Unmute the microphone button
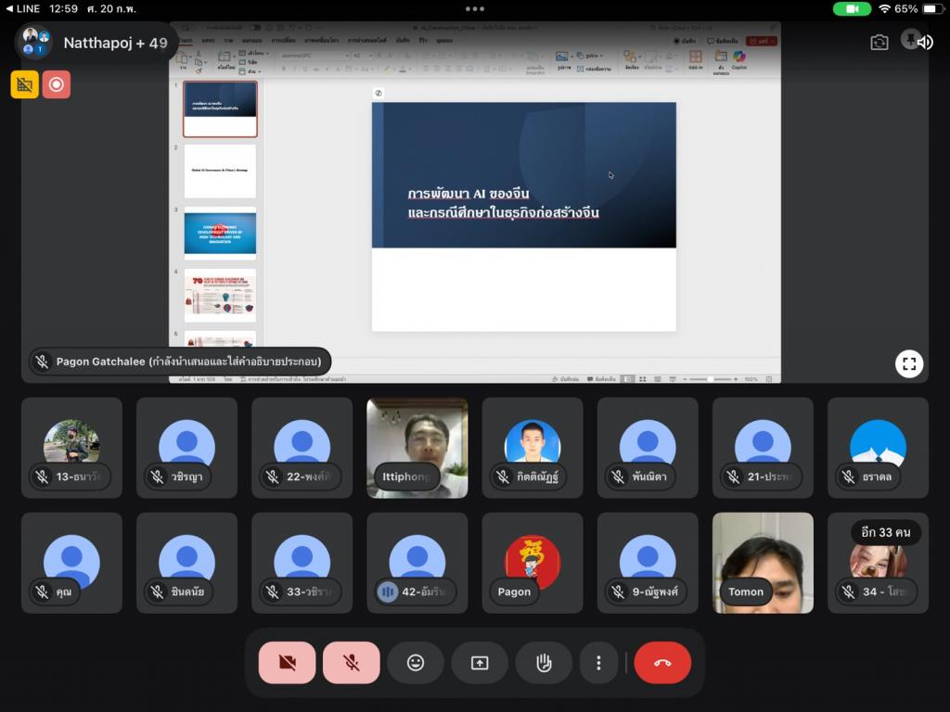 coord(351,663)
